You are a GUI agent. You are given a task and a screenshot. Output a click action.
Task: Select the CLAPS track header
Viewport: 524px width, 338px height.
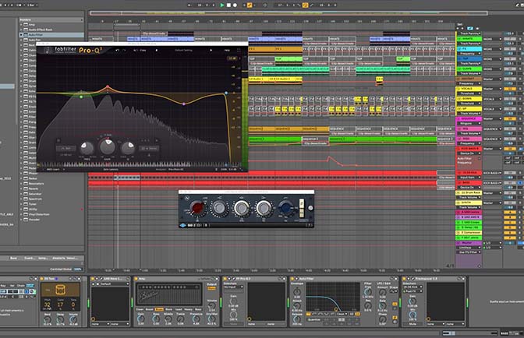pos(469,69)
